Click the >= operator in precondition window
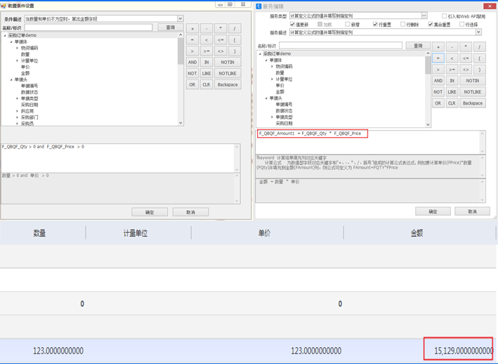Image resolution: width=498 pixels, height=364 pixels. click(207, 51)
